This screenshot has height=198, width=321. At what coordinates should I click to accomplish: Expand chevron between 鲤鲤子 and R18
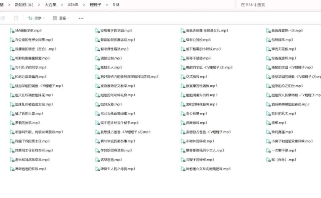[107, 5]
